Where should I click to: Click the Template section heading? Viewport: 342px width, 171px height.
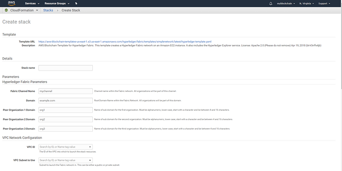click(9, 35)
